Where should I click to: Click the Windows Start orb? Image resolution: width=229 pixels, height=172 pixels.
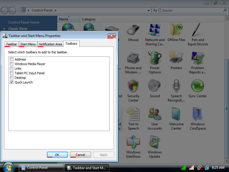[x=9, y=167]
